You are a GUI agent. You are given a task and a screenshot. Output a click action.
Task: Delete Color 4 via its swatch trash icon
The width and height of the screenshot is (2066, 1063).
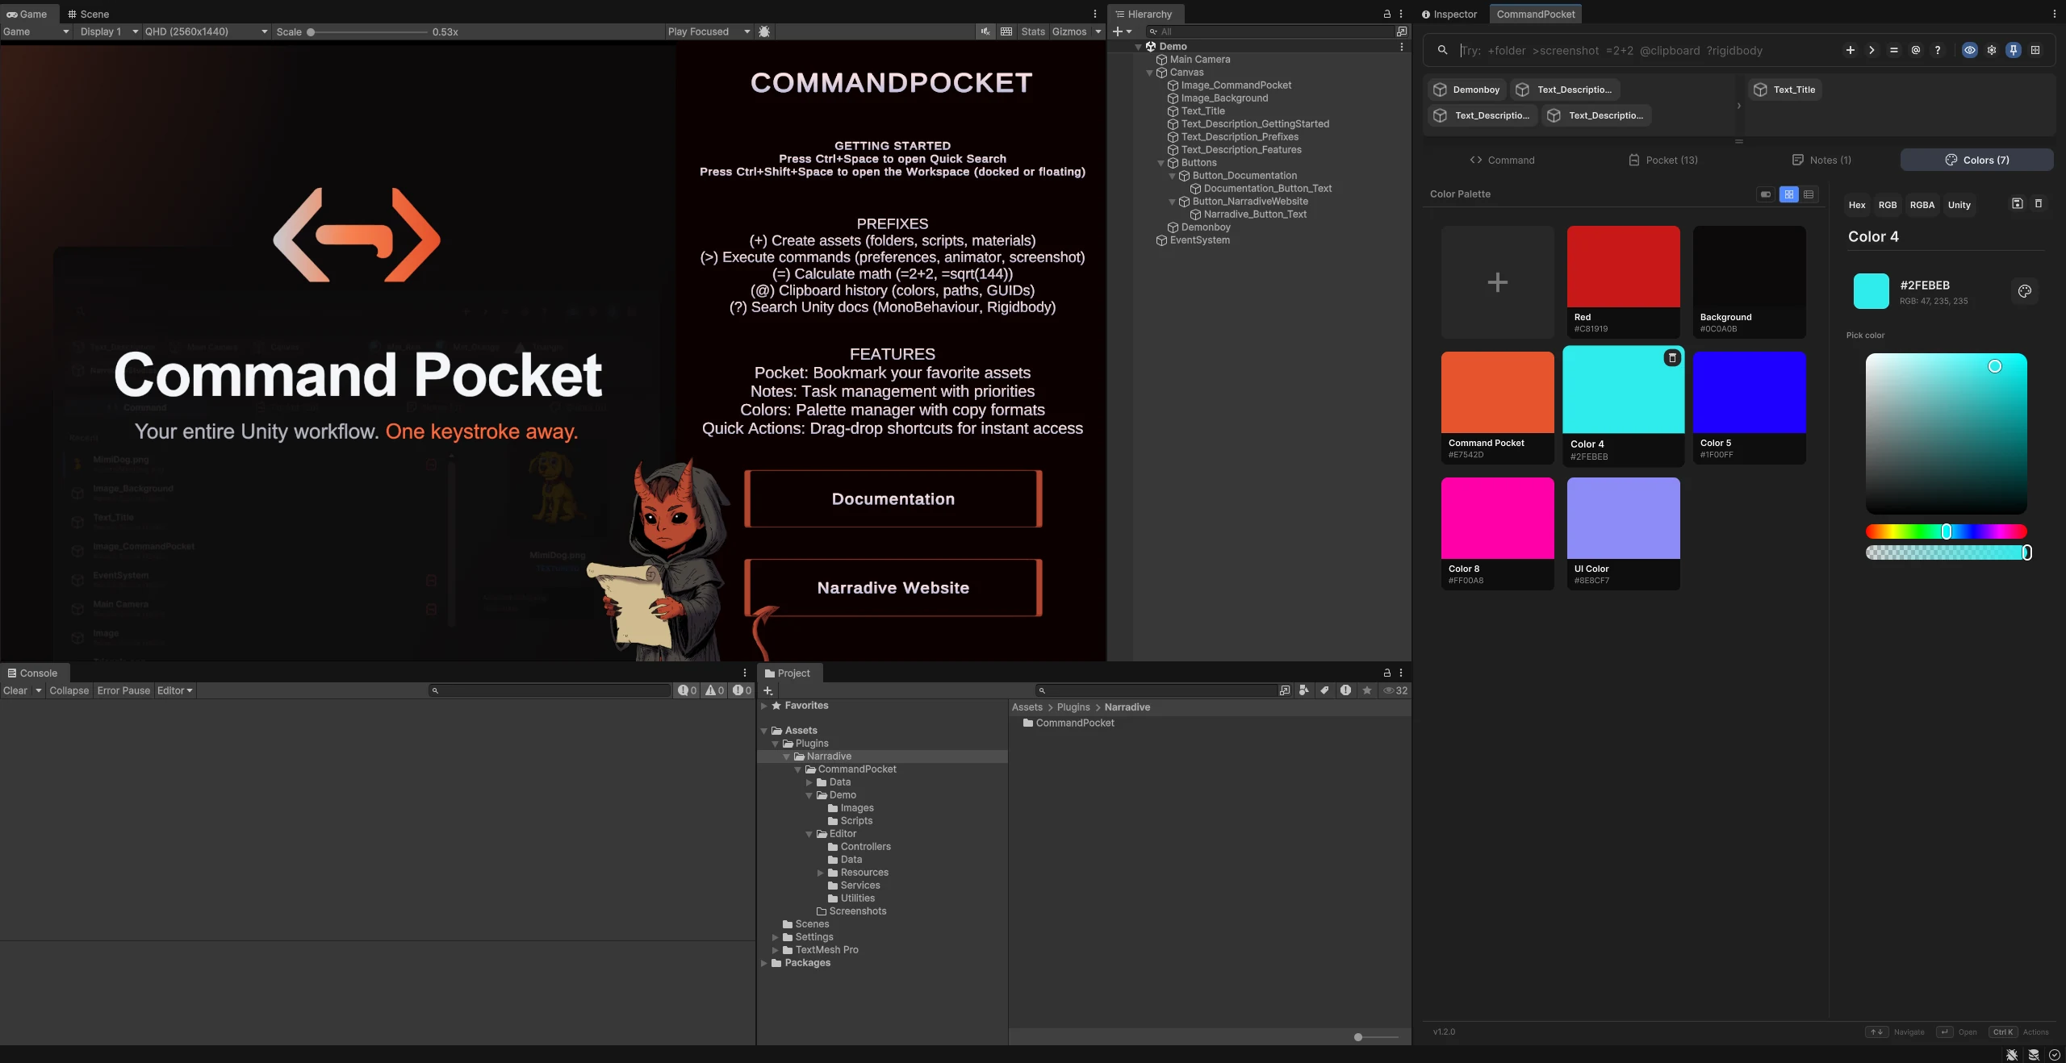coord(1672,358)
